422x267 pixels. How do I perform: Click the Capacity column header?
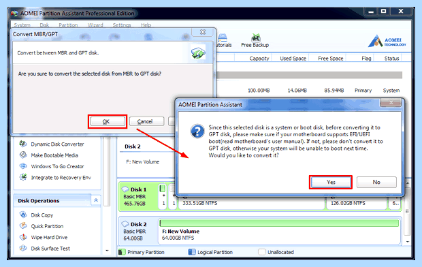click(x=259, y=59)
